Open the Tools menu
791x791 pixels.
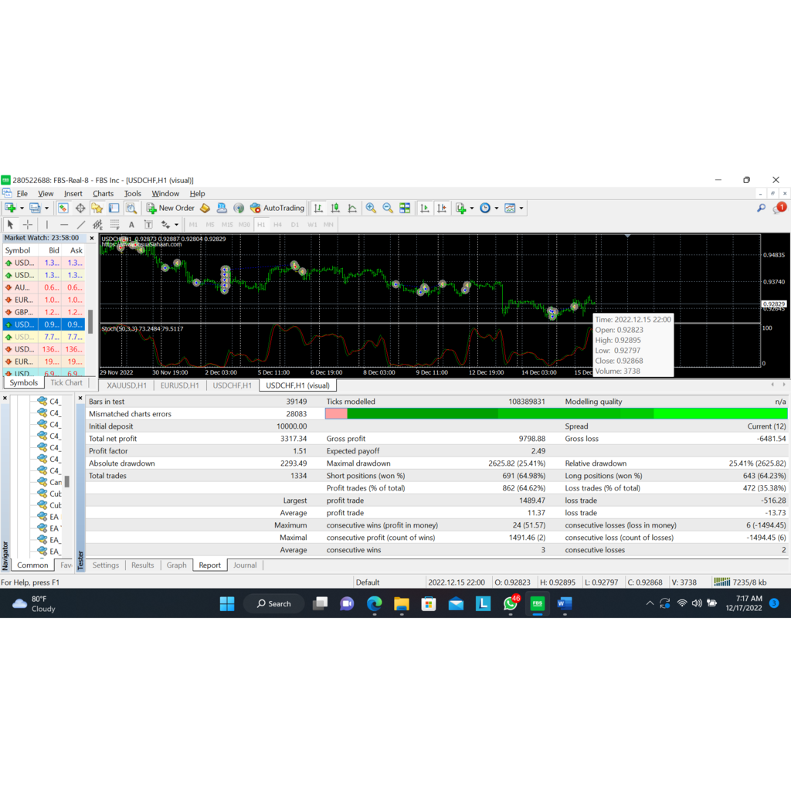(x=133, y=194)
